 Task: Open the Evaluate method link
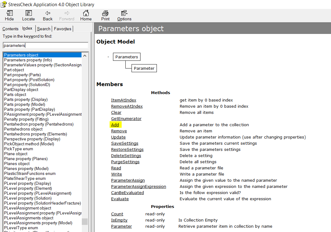[120, 199]
